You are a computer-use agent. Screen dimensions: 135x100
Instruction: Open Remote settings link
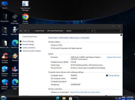(28, 44)
